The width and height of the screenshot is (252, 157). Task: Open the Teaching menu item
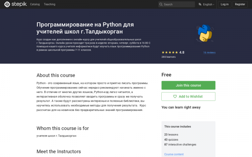pos(50,4)
